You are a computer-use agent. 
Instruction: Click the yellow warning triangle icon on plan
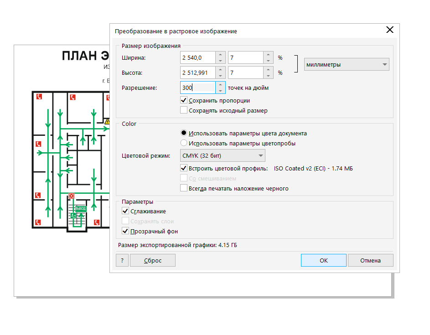coord(107,121)
